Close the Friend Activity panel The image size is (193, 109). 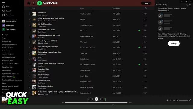click(x=190, y=5)
